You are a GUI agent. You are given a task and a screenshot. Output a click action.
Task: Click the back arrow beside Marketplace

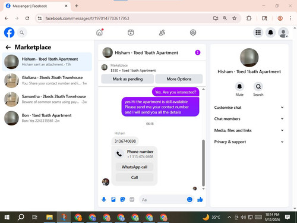tap(8, 47)
